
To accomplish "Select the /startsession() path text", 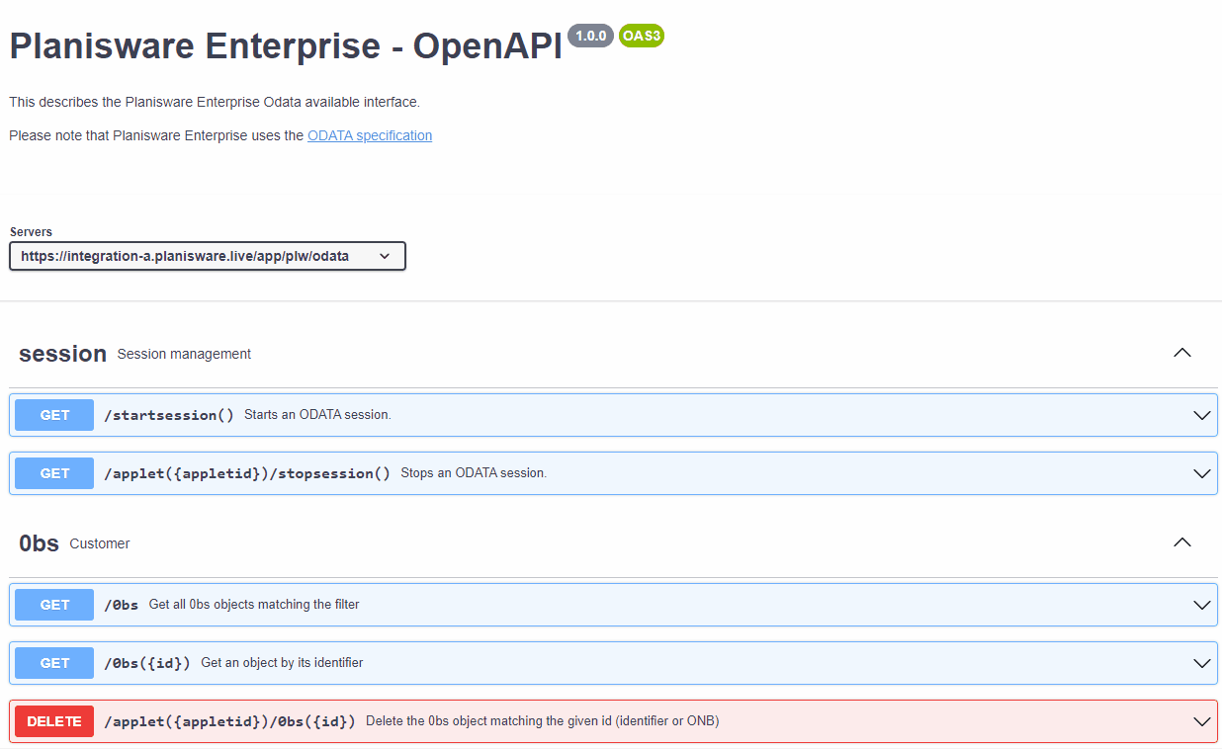I will click(169, 415).
